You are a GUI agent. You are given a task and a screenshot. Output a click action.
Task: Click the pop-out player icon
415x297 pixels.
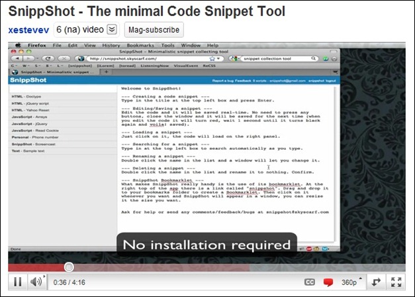click(x=375, y=282)
